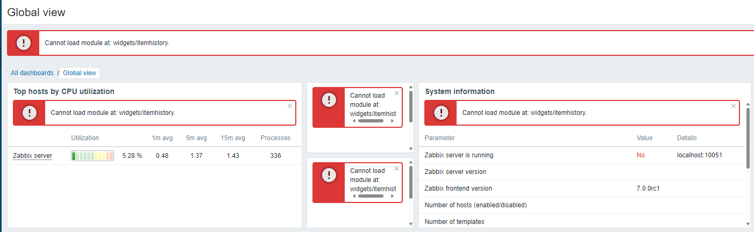
Task: Click the Zabbix server version row
Action: click(582, 172)
